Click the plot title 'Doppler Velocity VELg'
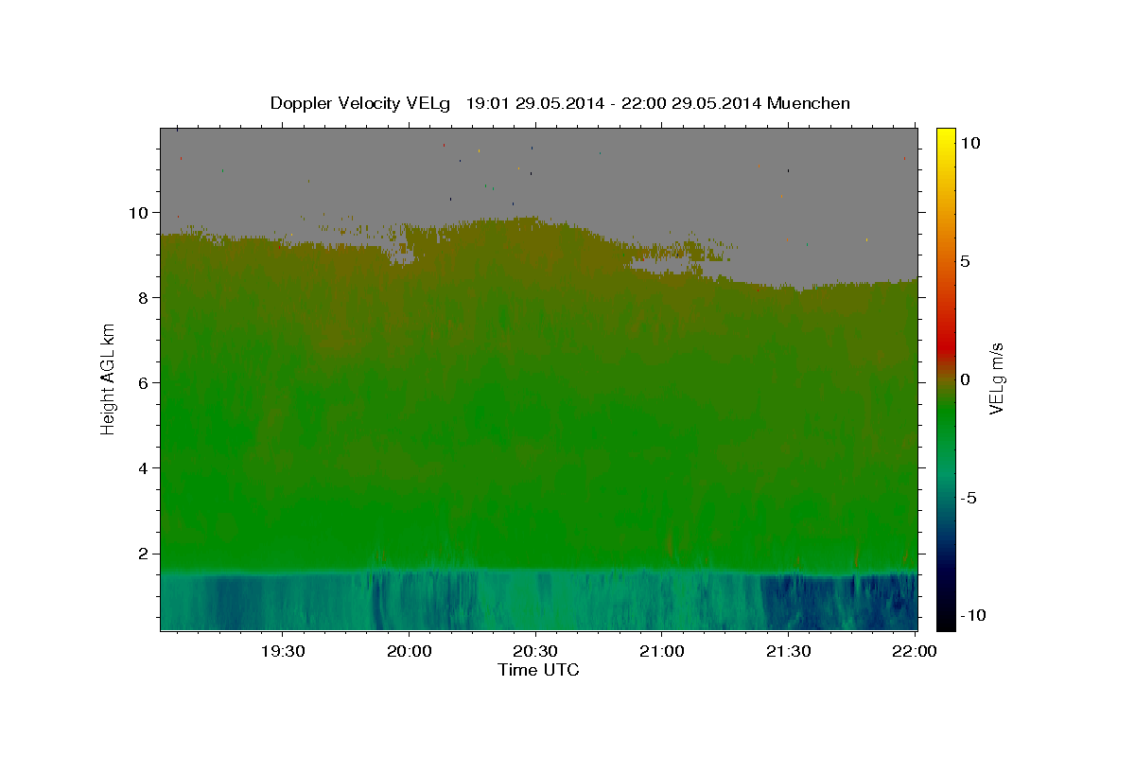 point(360,103)
